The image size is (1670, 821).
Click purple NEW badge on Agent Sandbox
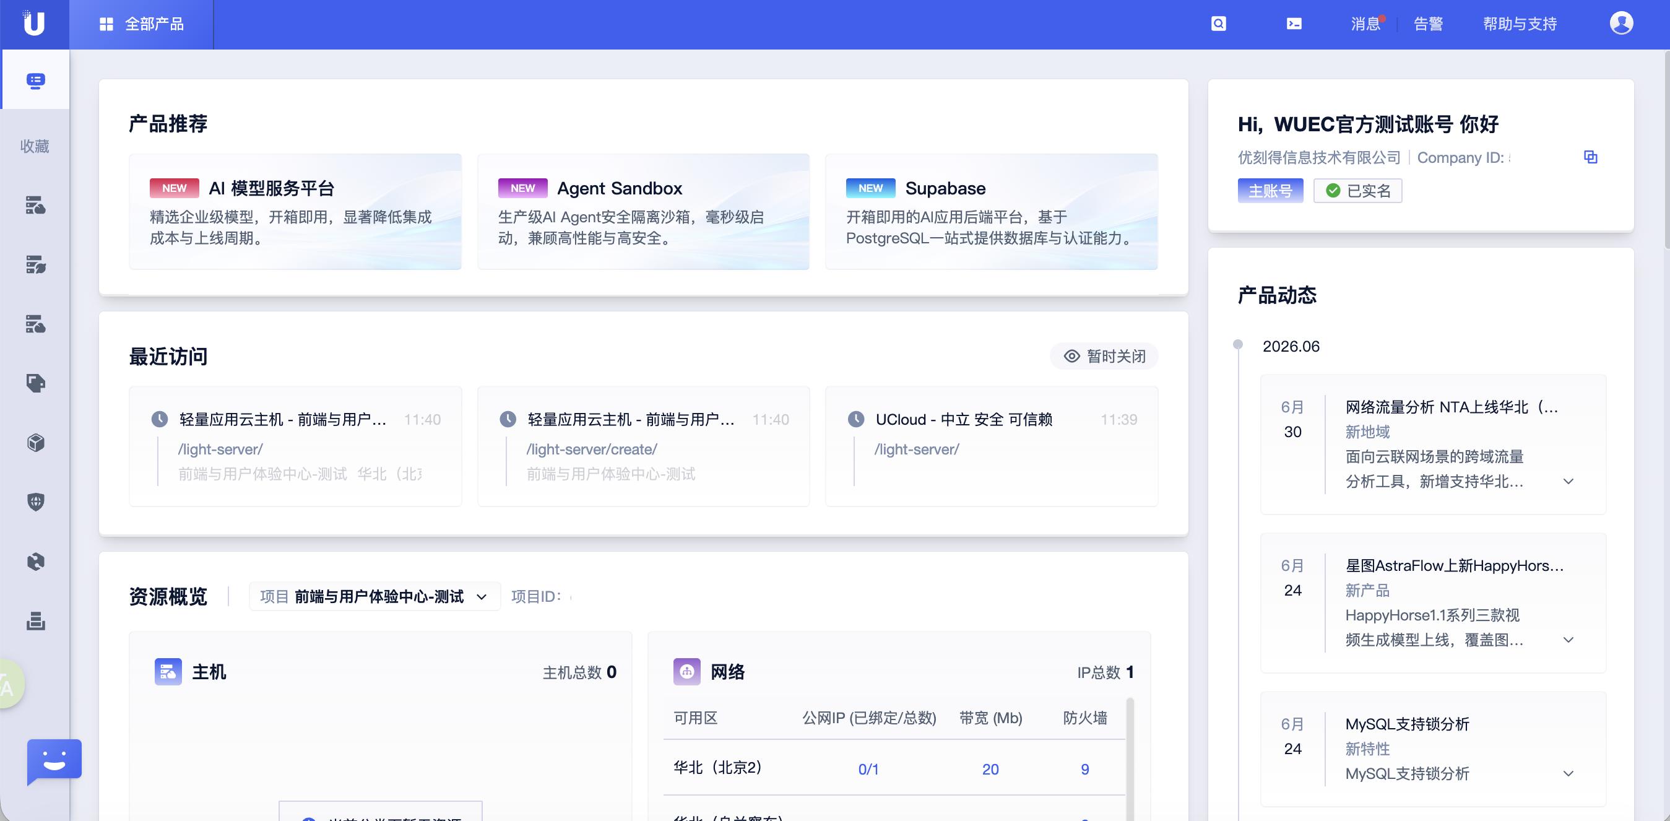click(522, 188)
